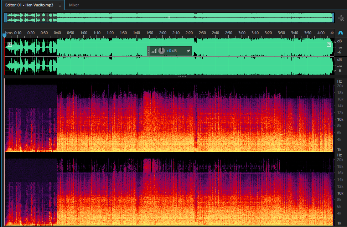The width and height of the screenshot is (347, 227).
Task: Click 1:20 on the time ruler
Action: 110,33
